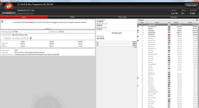Click chips value 558,087
The height and width of the screenshot is (108, 199).
coord(195,27)
